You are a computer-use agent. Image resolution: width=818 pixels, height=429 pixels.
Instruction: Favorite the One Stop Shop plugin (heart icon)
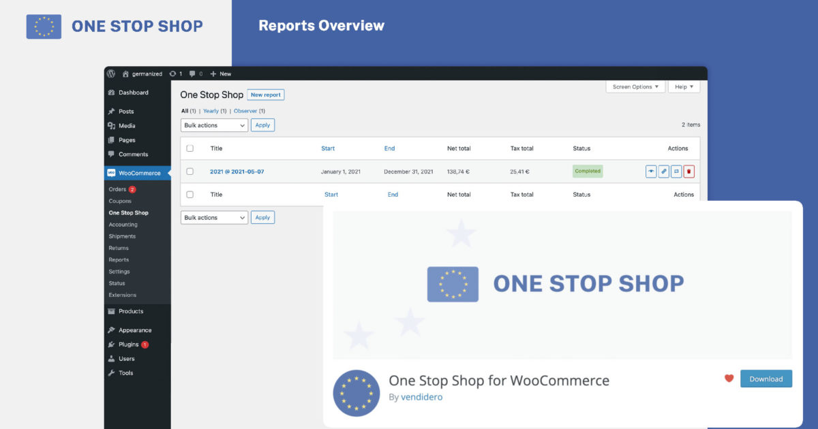[728, 379]
